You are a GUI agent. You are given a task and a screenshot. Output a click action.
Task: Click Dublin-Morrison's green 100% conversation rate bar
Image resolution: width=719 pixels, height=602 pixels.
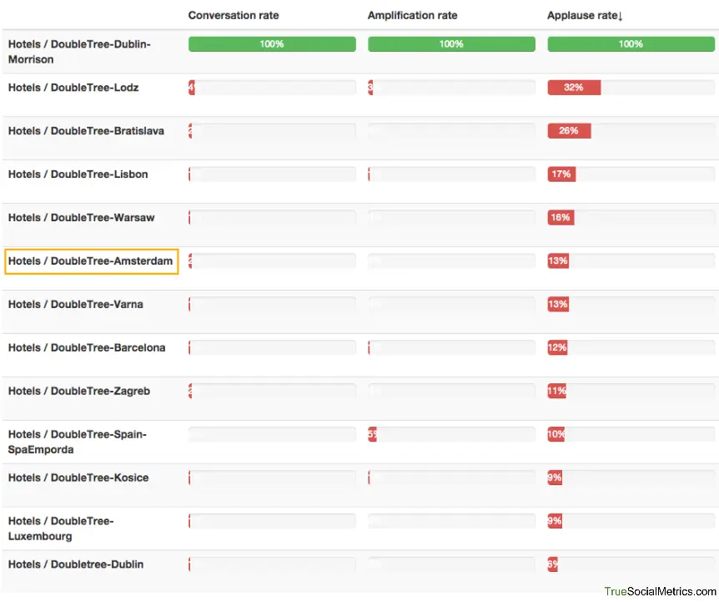click(x=272, y=44)
